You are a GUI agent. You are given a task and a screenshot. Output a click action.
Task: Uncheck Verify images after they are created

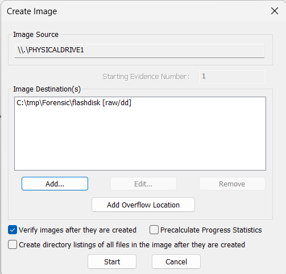13,230
